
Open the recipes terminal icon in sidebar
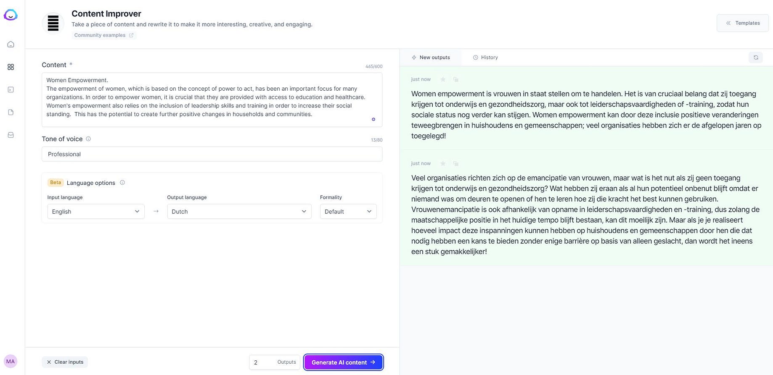pyautogui.click(x=11, y=90)
